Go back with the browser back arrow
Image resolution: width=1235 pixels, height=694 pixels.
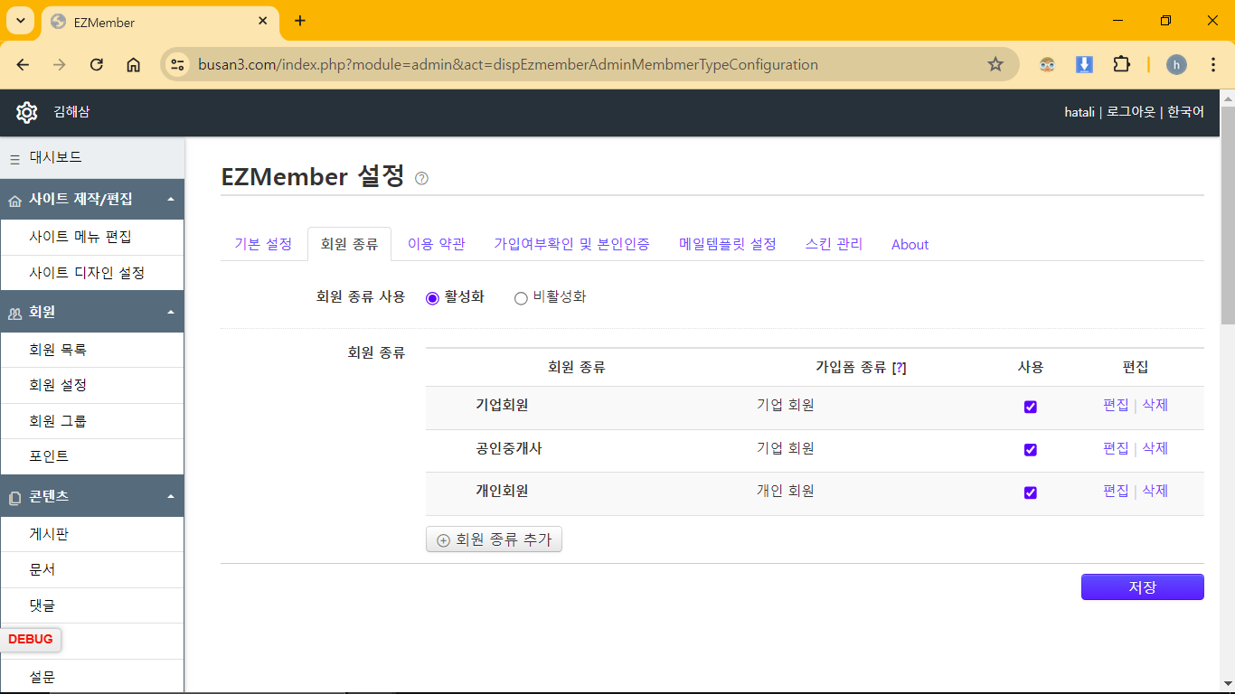click(23, 64)
